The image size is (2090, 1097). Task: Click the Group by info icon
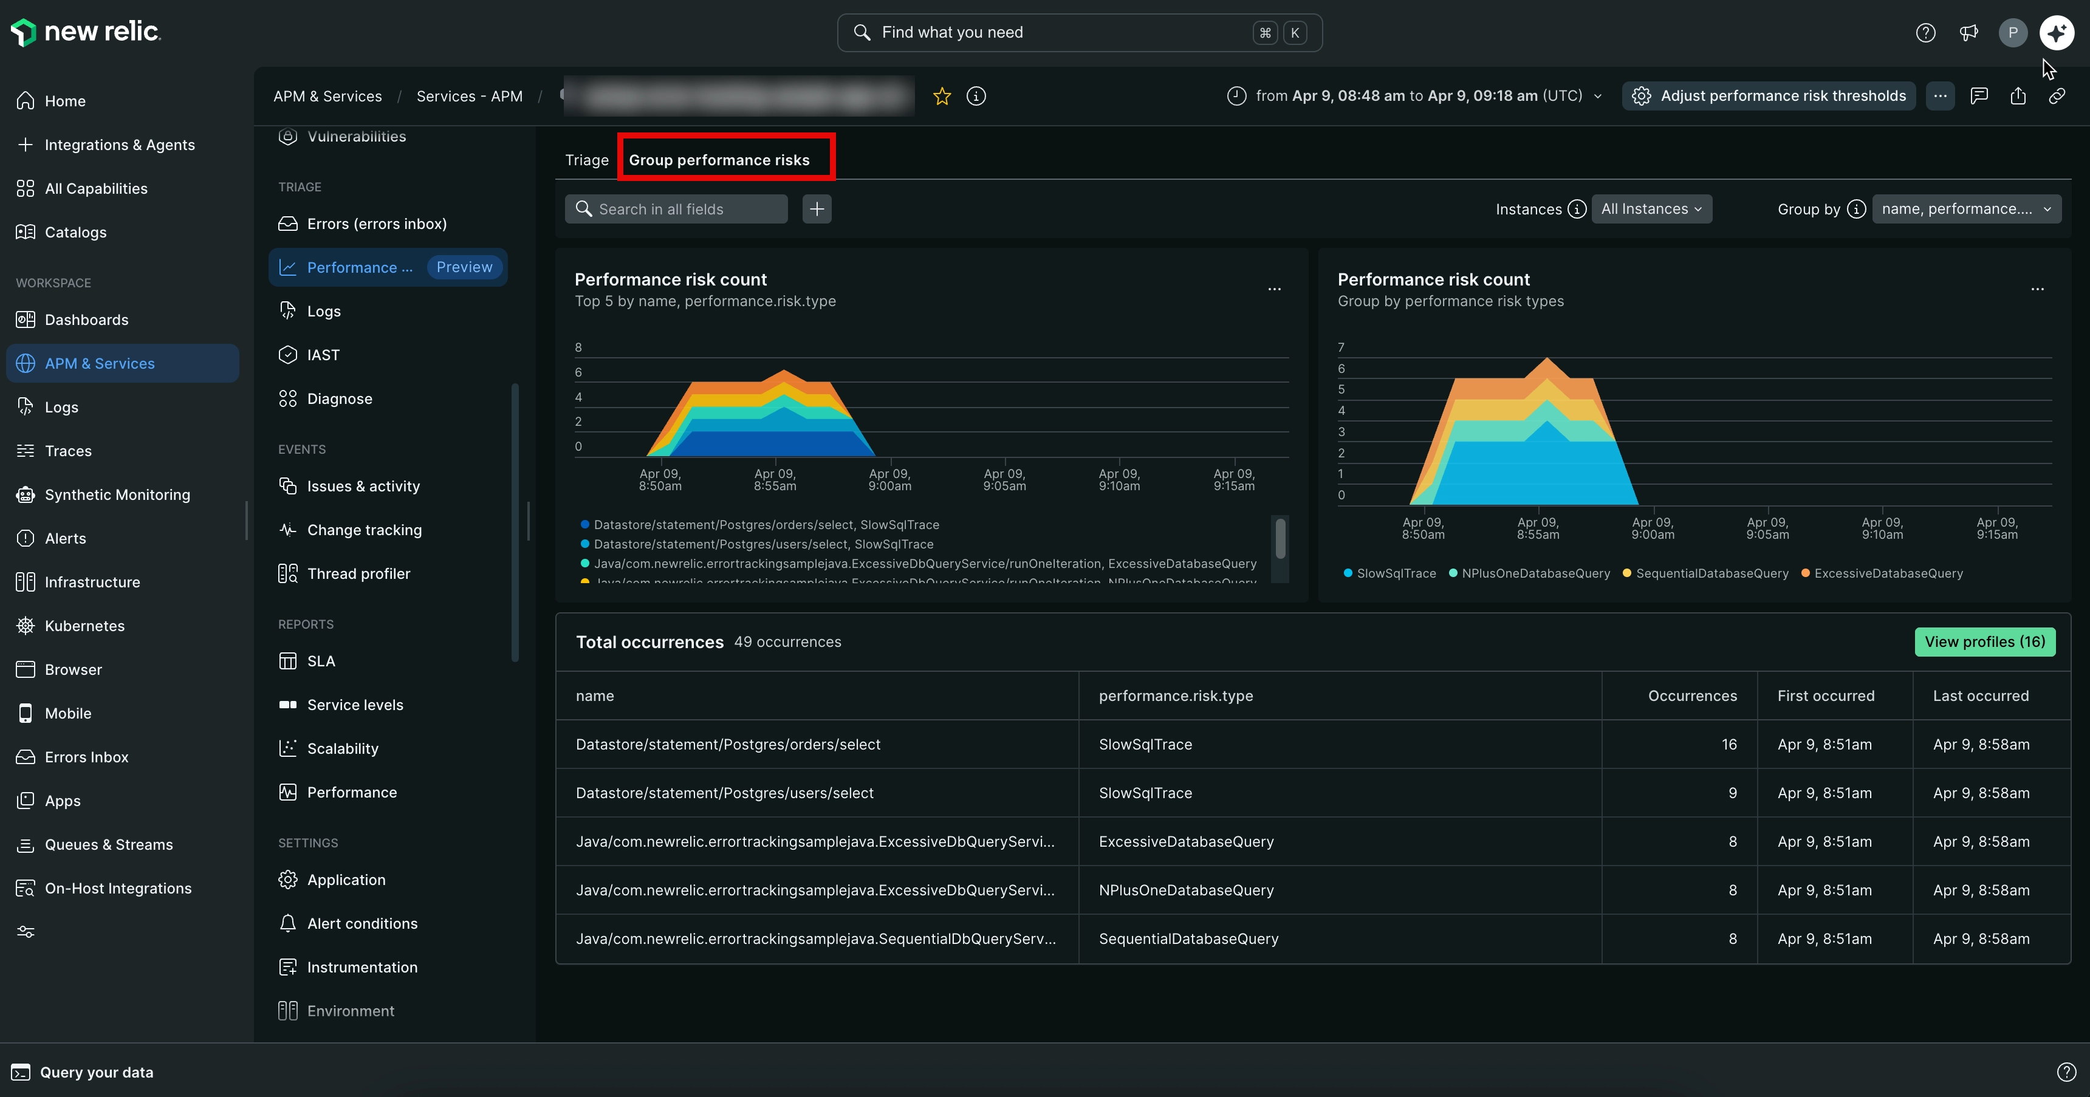1856,210
